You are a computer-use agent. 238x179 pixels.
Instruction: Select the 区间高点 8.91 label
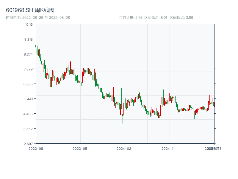(x=156, y=18)
